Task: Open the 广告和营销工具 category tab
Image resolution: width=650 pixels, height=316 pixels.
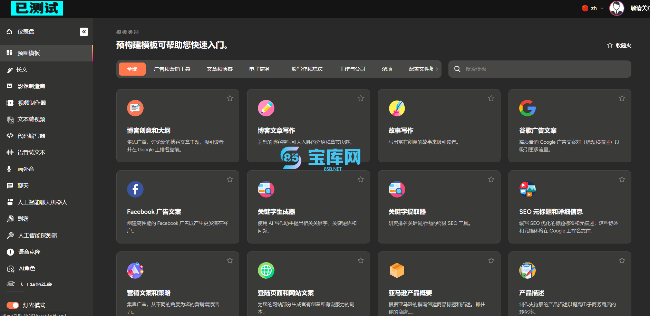Action: pos(172,69)
